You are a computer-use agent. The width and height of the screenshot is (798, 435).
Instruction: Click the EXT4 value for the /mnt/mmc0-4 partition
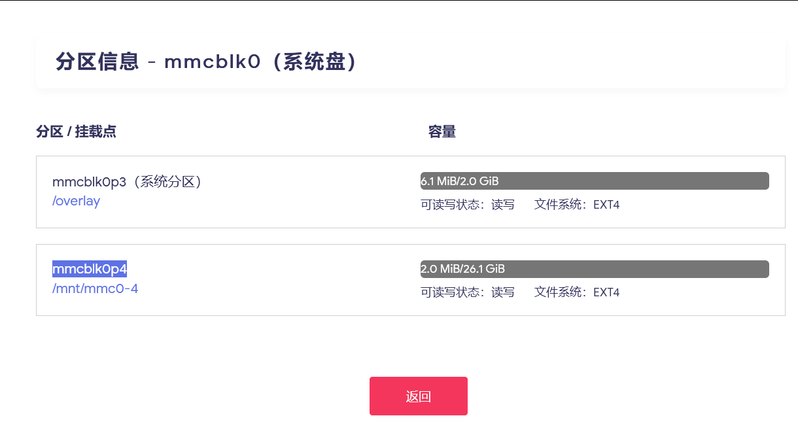(606, 292)
